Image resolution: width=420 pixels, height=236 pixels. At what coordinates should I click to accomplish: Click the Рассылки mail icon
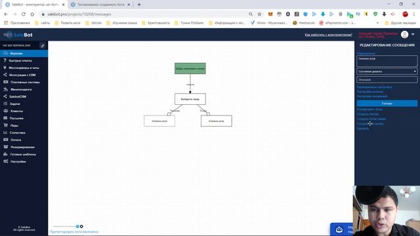coord(5,118)
